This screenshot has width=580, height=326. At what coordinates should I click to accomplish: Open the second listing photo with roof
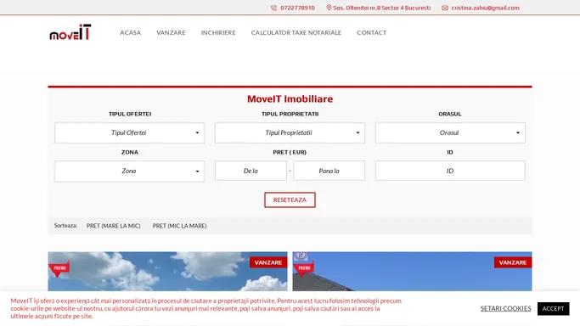pyautogui.click(x=412, y=272)
